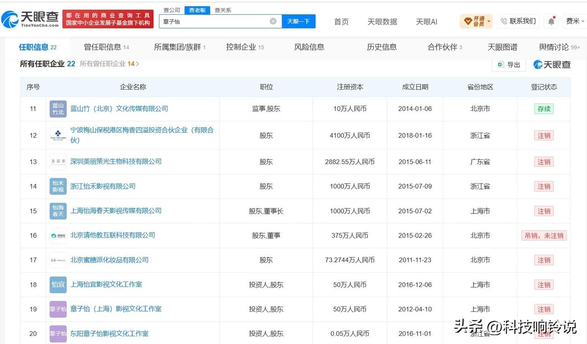Click the TianYanCha logo in the header

(30, 19)
